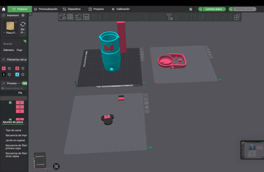Toggle lock on plate 03
264x172 pixels.
(x=147, y=107)
